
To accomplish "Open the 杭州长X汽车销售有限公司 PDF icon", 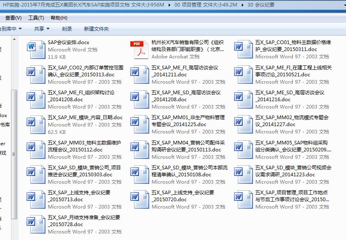I will (139, 49).
